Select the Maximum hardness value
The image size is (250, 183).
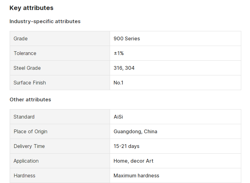pyautogui.click(x=136, y=175)
